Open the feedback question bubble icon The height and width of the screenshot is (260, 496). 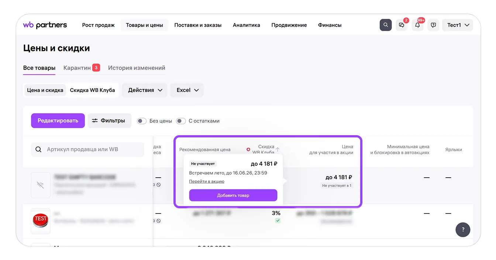433,25
